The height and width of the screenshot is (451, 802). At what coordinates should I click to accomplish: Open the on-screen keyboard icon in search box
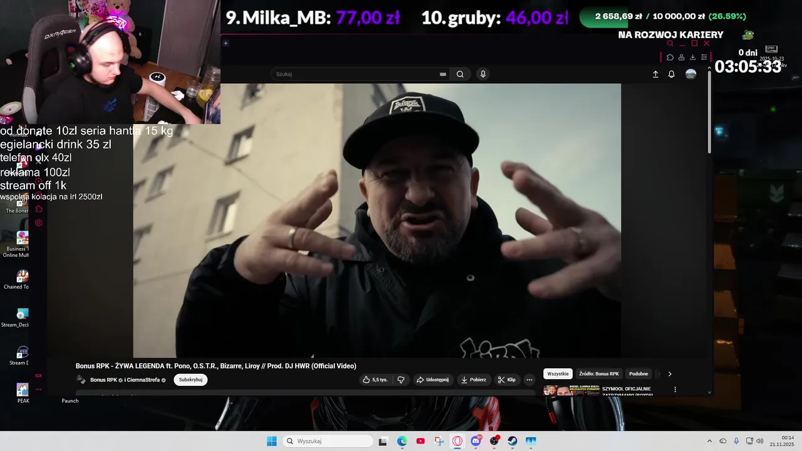443,74
